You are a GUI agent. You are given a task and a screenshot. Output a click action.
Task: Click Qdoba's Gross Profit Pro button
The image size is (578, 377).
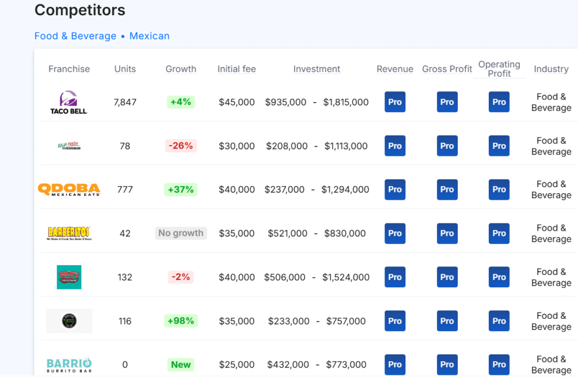[x=447, y=190]
